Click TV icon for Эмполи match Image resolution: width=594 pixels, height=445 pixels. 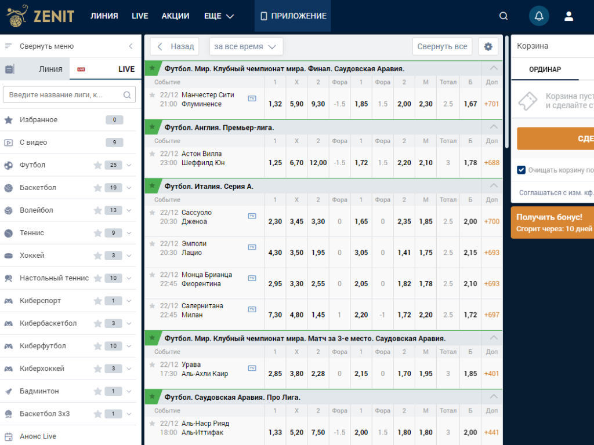pos(252,247)
